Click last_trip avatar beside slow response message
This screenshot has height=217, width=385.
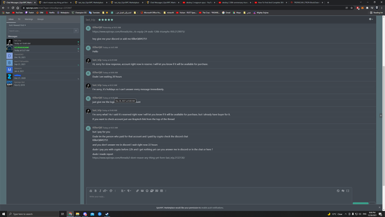tap(88, 60)
